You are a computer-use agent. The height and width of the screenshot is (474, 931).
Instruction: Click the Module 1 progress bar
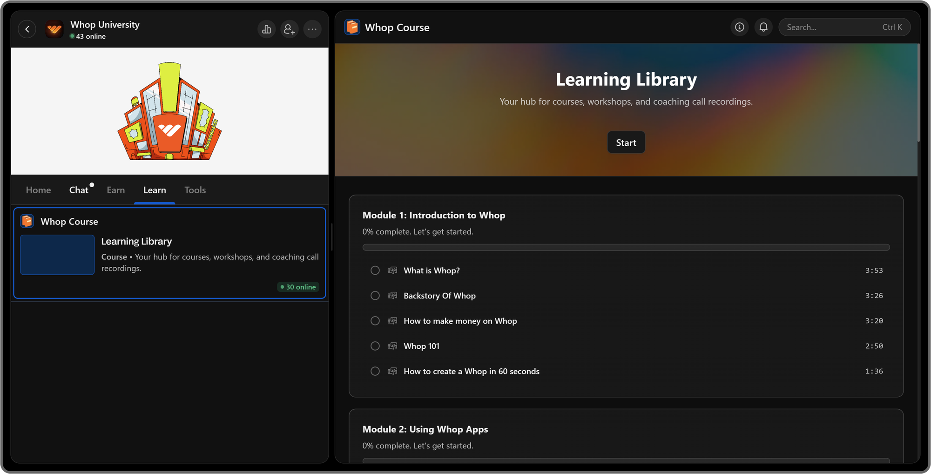626,247
